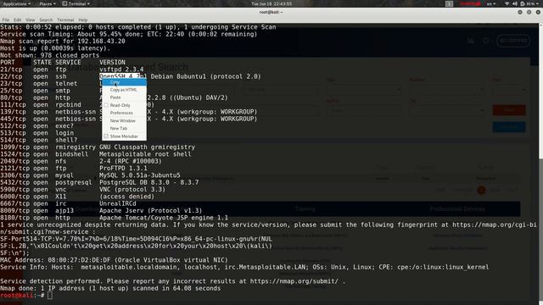
Task: Click the '514/tcp open shell?' row
Action: (39, 140)
